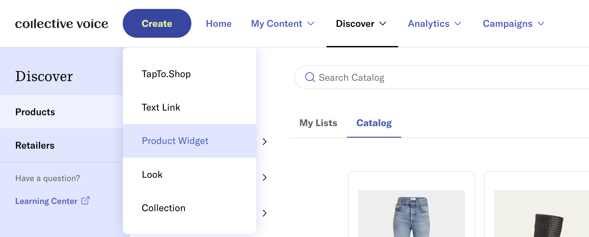589x237 pixels.
Task: Open the Campaigns dropdown menu
Action: 514,24
